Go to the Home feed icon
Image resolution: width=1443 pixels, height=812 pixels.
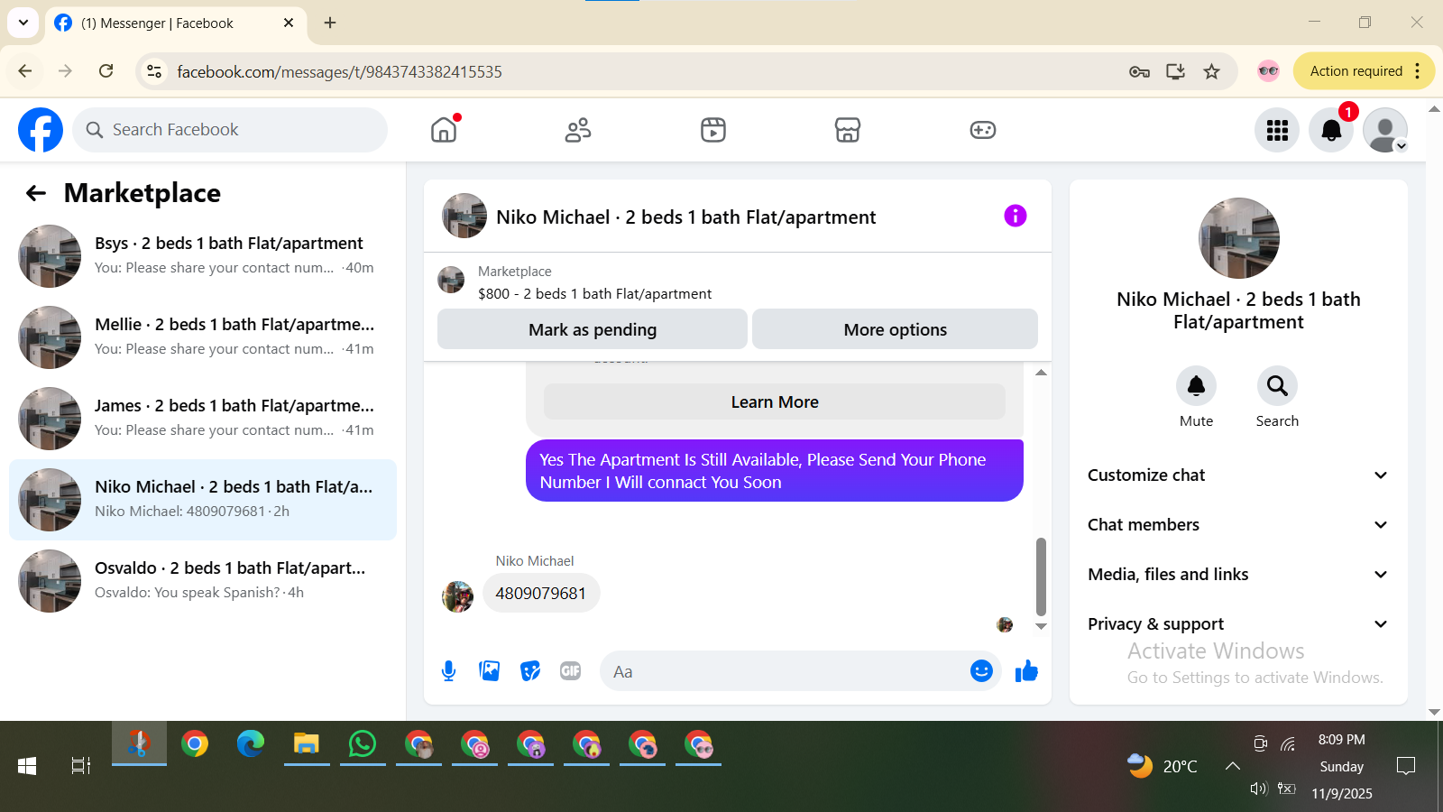(444, 130)
